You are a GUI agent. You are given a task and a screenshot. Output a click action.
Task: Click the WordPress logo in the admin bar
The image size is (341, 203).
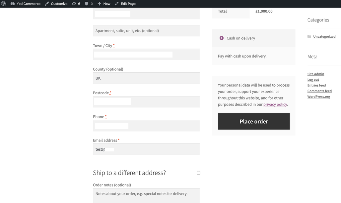pyautogui.click(x=4, y=4)
